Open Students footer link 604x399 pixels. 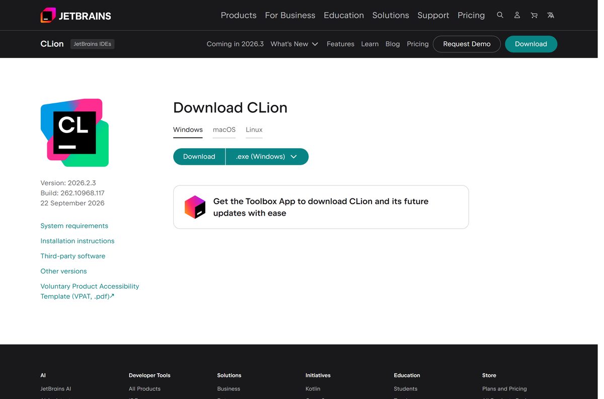(406, 389)
